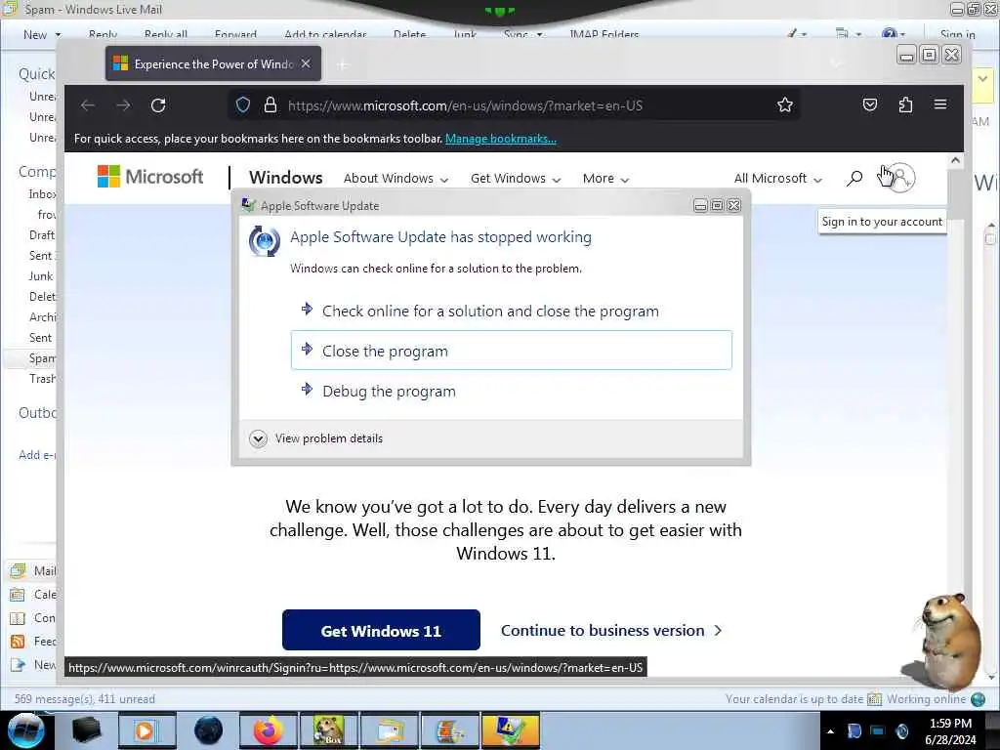Viewport: 1000px width, 750px height.
Task: Open media player taskbar icon
Action: (146, 730)
